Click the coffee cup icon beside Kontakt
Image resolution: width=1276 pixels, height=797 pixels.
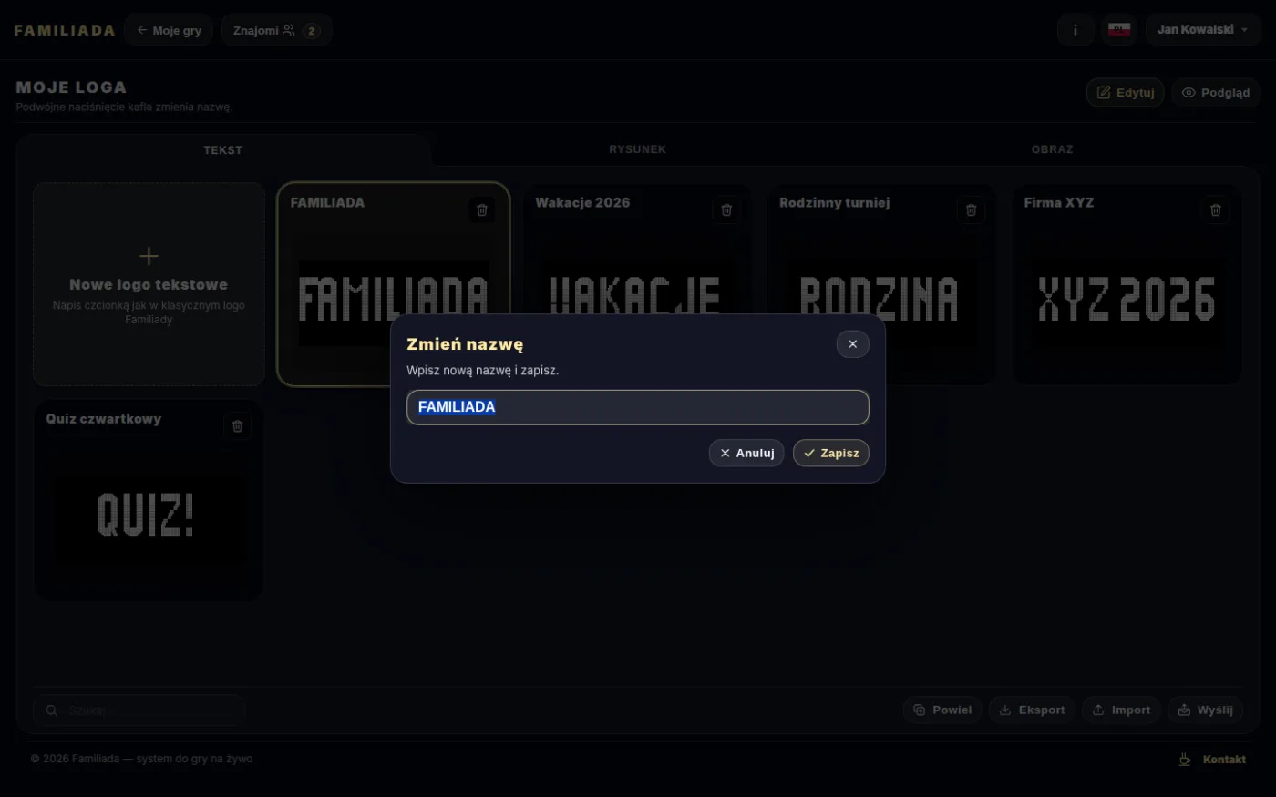pos(1185,760)
